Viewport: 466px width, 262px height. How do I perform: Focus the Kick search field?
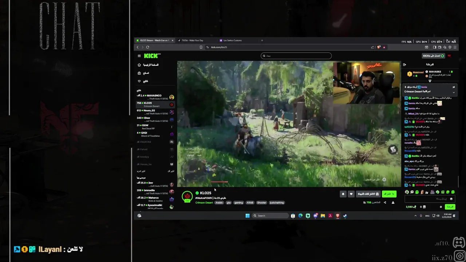point(296,56)
